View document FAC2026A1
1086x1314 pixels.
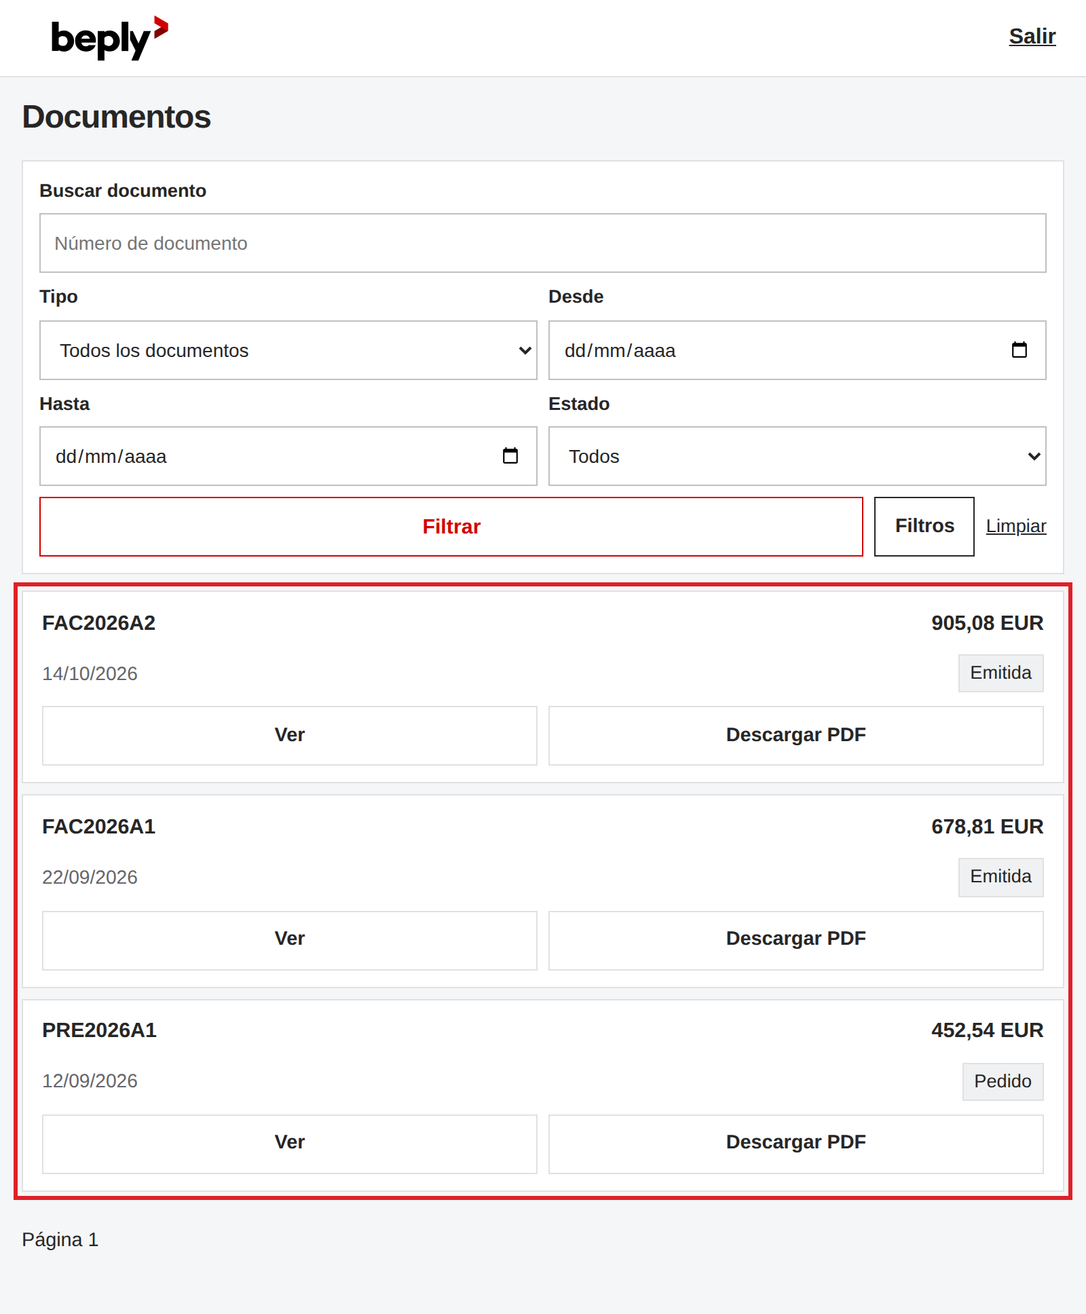(290, 941)
